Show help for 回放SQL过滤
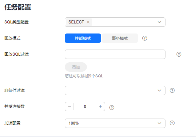Screen dimensions: 196x137 tap(179, 54)
